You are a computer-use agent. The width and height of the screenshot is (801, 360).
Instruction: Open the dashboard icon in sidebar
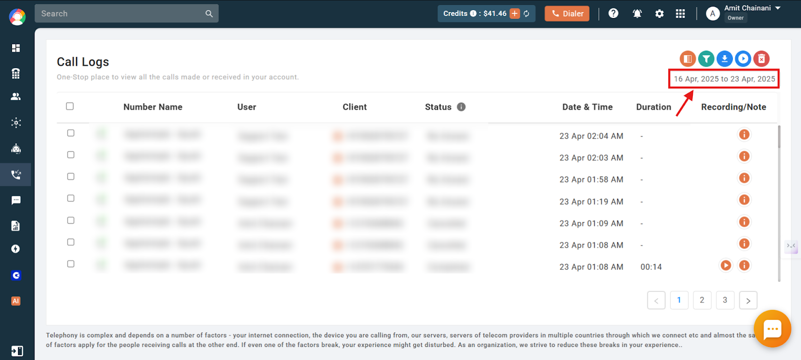pos(16,48)
